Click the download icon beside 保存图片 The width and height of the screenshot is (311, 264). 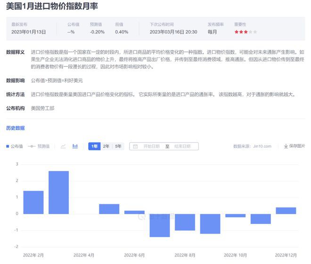click(286, 146)
